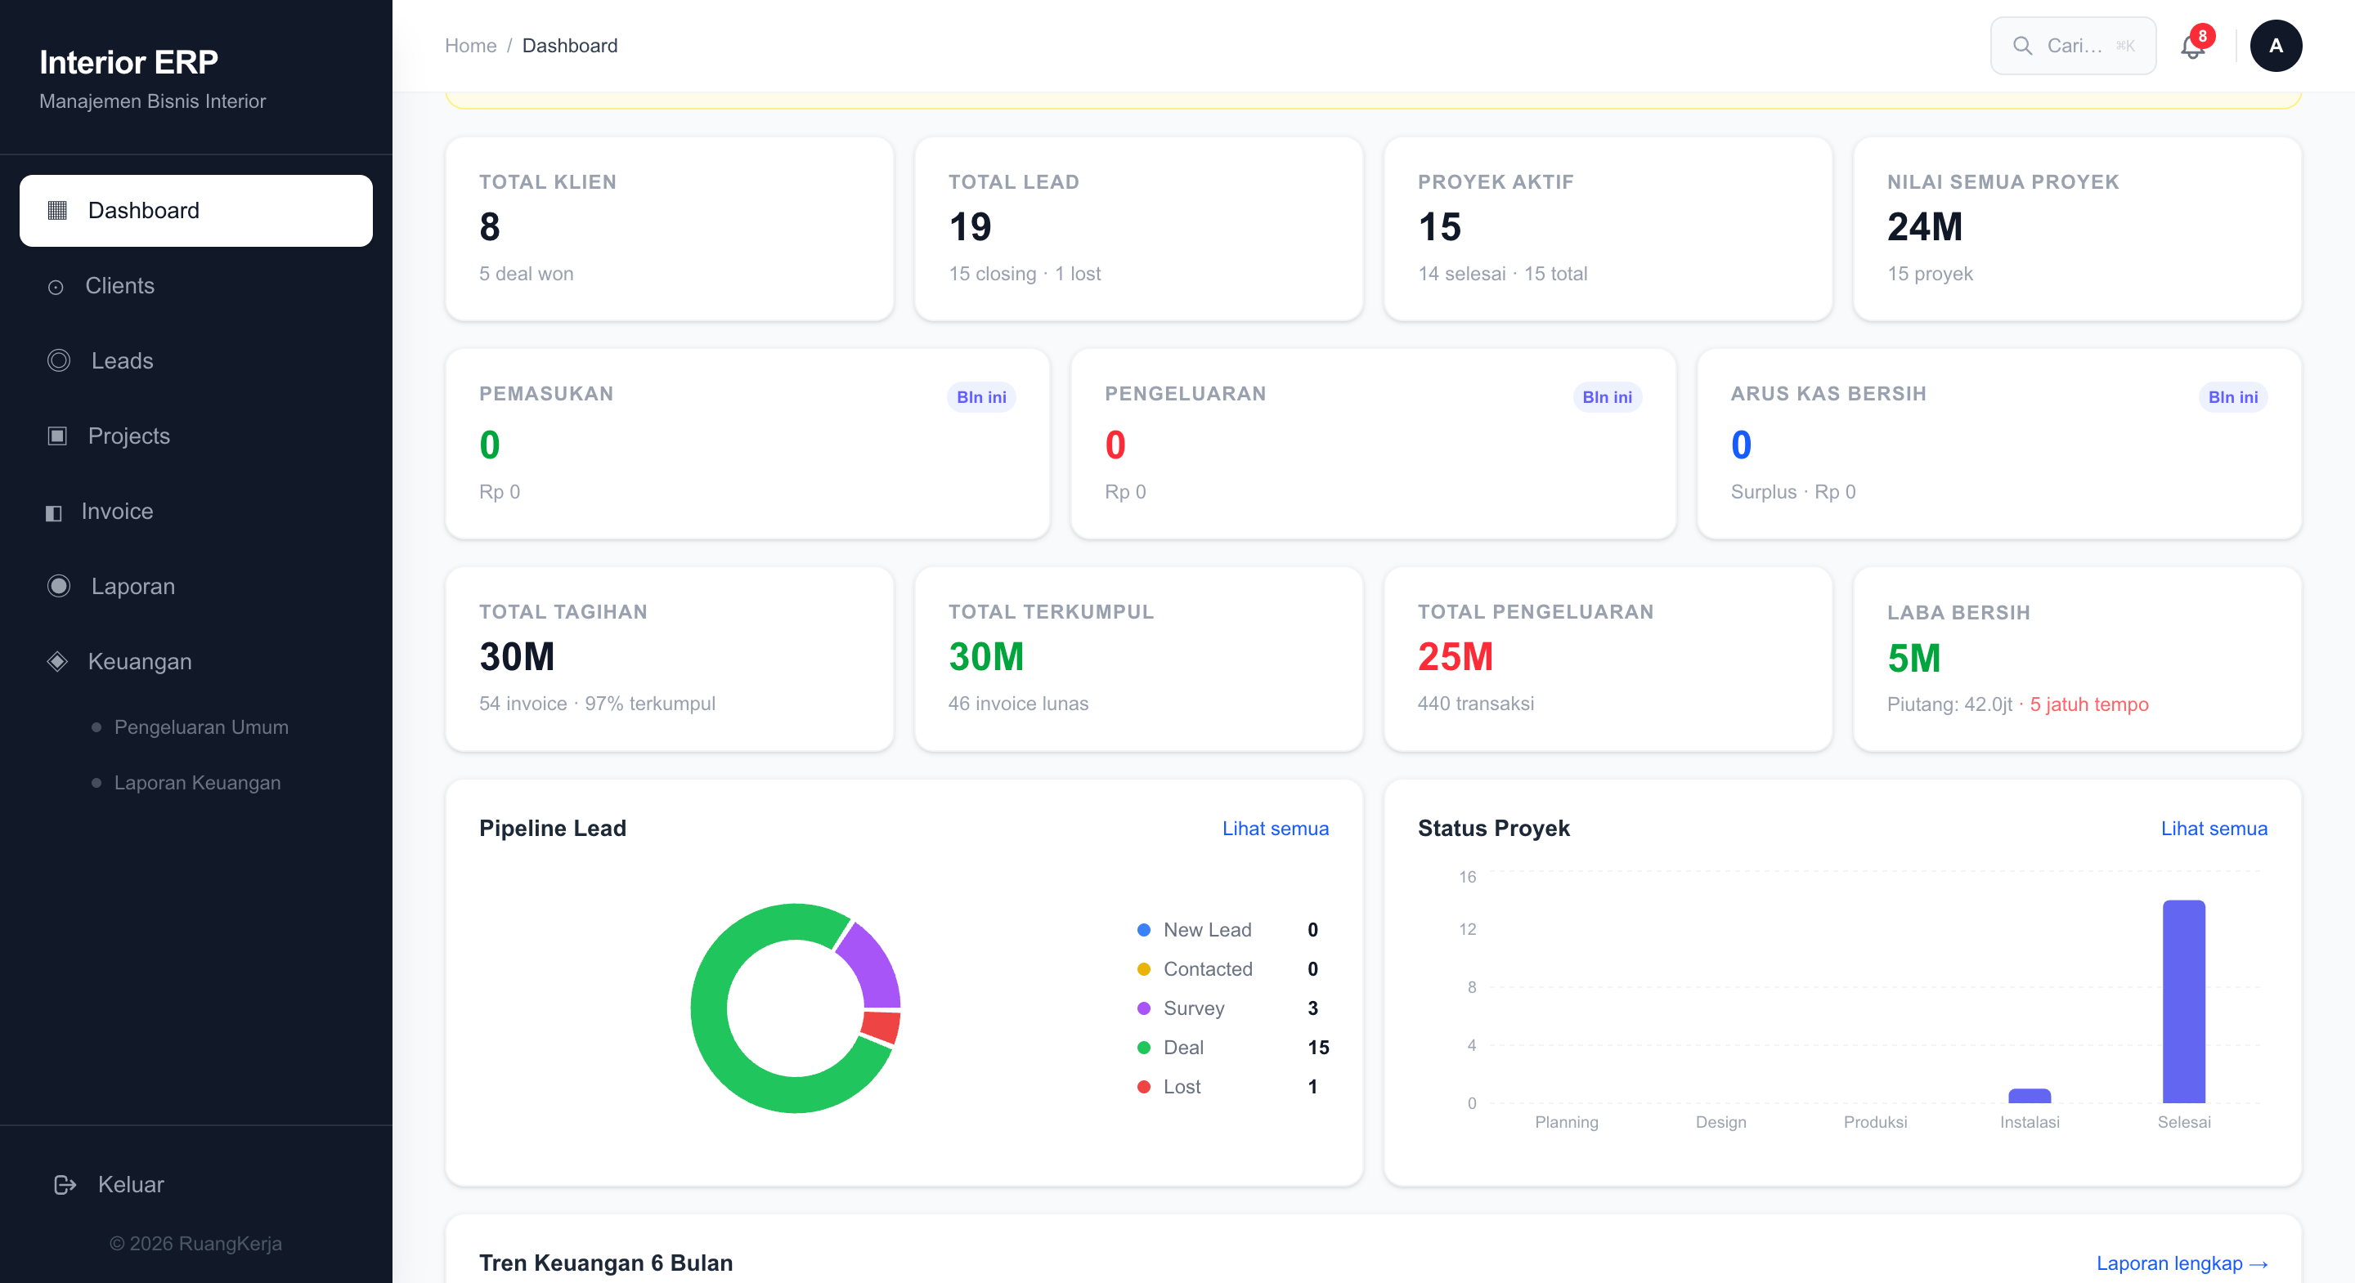
Task: Click Lihat semua in Pipeline Lead
Action: [1276, 828]
